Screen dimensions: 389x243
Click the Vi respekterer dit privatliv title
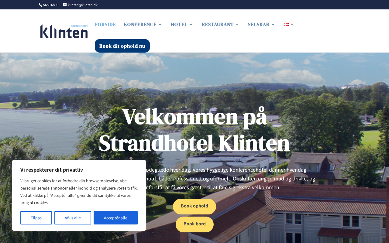click(x=52, y=170)
